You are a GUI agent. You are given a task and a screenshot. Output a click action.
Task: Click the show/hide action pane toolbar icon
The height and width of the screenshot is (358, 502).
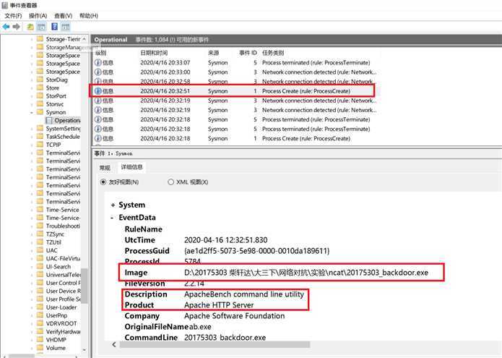click(65, 27)
